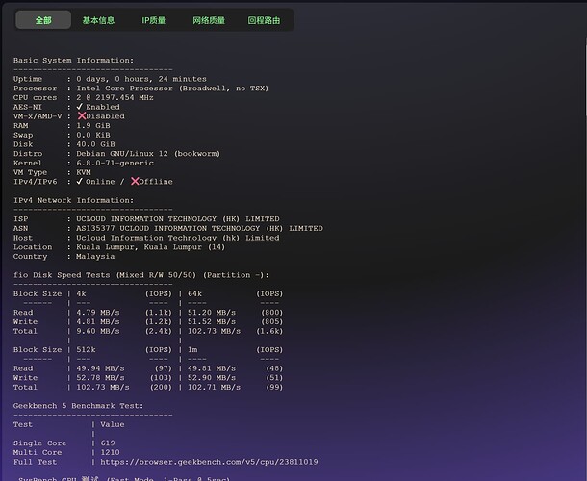Click the IPv4 Online checkmark icon

point(81,181)
